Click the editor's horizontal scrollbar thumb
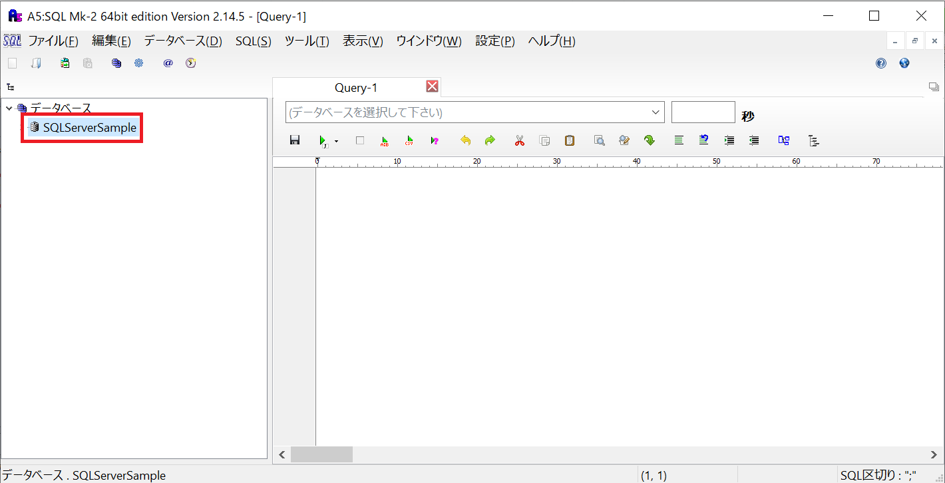Viewport: 945px width, 483px height. [321, 454]
